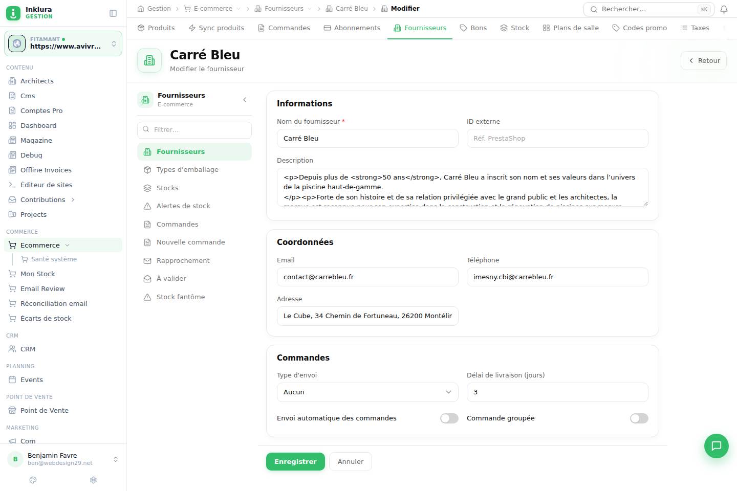Open Projects in the sidebar
The height and width of the screenshot is (491, 737).
(63, 214)
